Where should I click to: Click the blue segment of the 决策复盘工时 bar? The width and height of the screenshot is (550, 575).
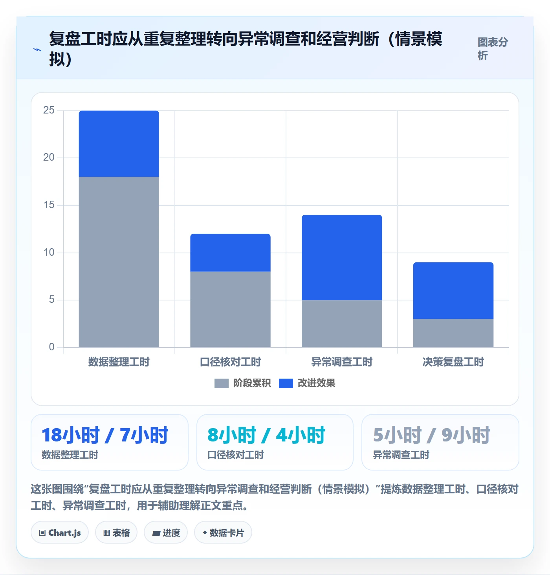tap(453, 291)
